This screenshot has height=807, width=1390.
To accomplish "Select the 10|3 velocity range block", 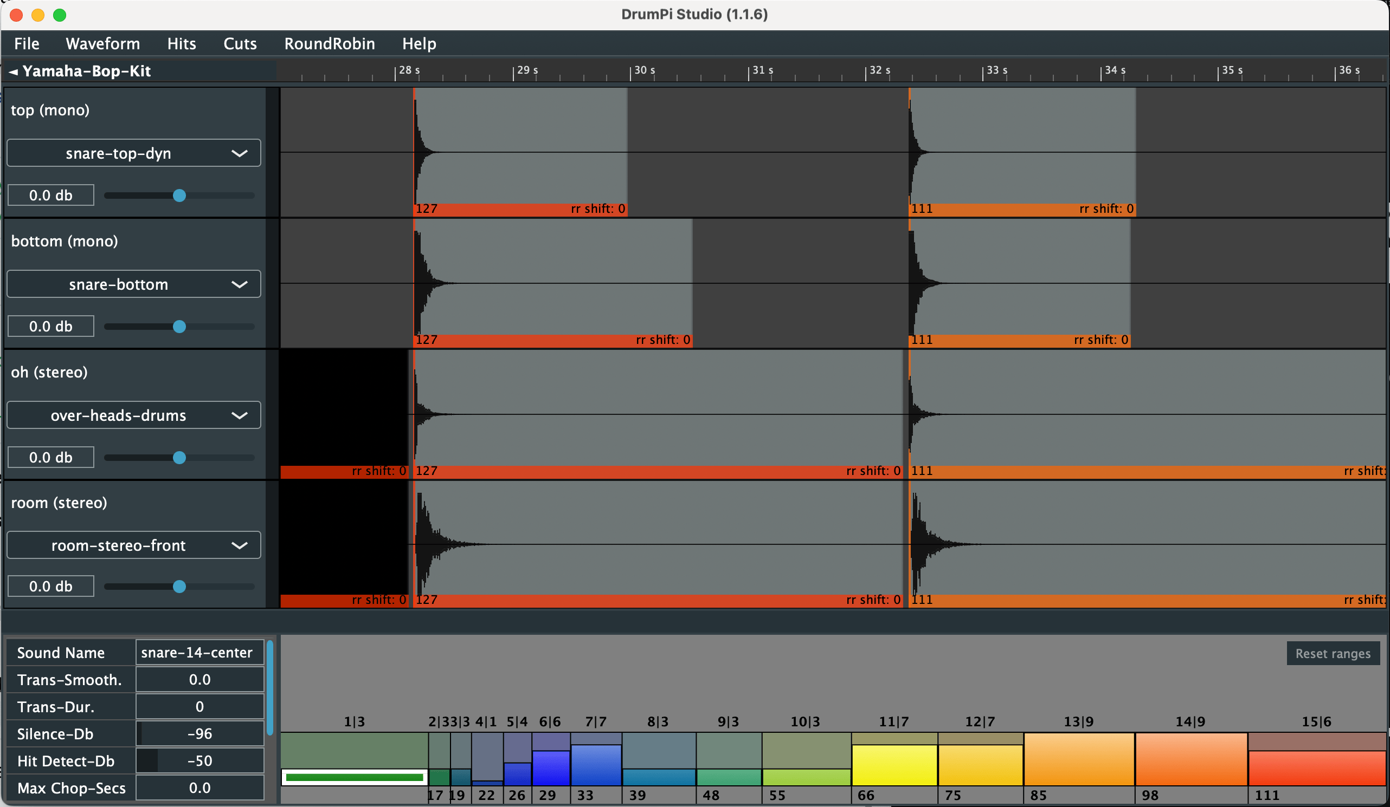I will pyautogui.click(x=807, y=759).
